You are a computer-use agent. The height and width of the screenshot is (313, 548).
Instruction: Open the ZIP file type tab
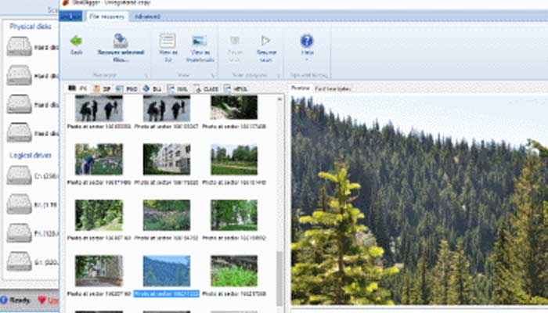click(102, 89)
